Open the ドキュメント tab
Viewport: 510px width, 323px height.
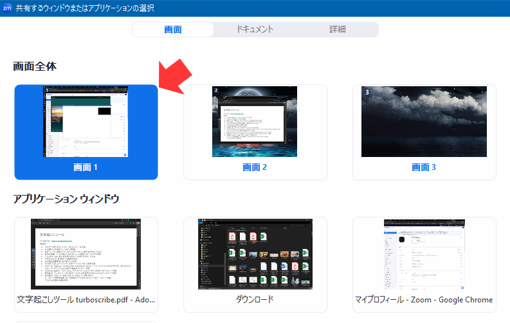point(255,30)
